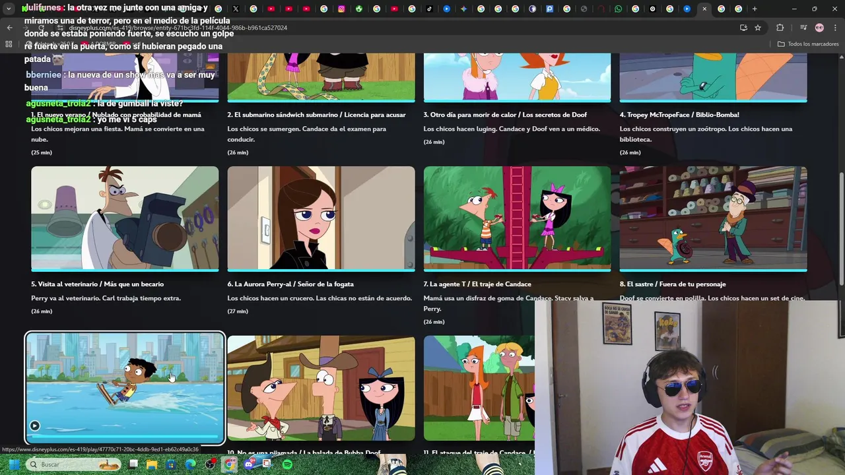
Task: Click description 'Los chicos hacen un crucero'
Action: tap(271, 298)
